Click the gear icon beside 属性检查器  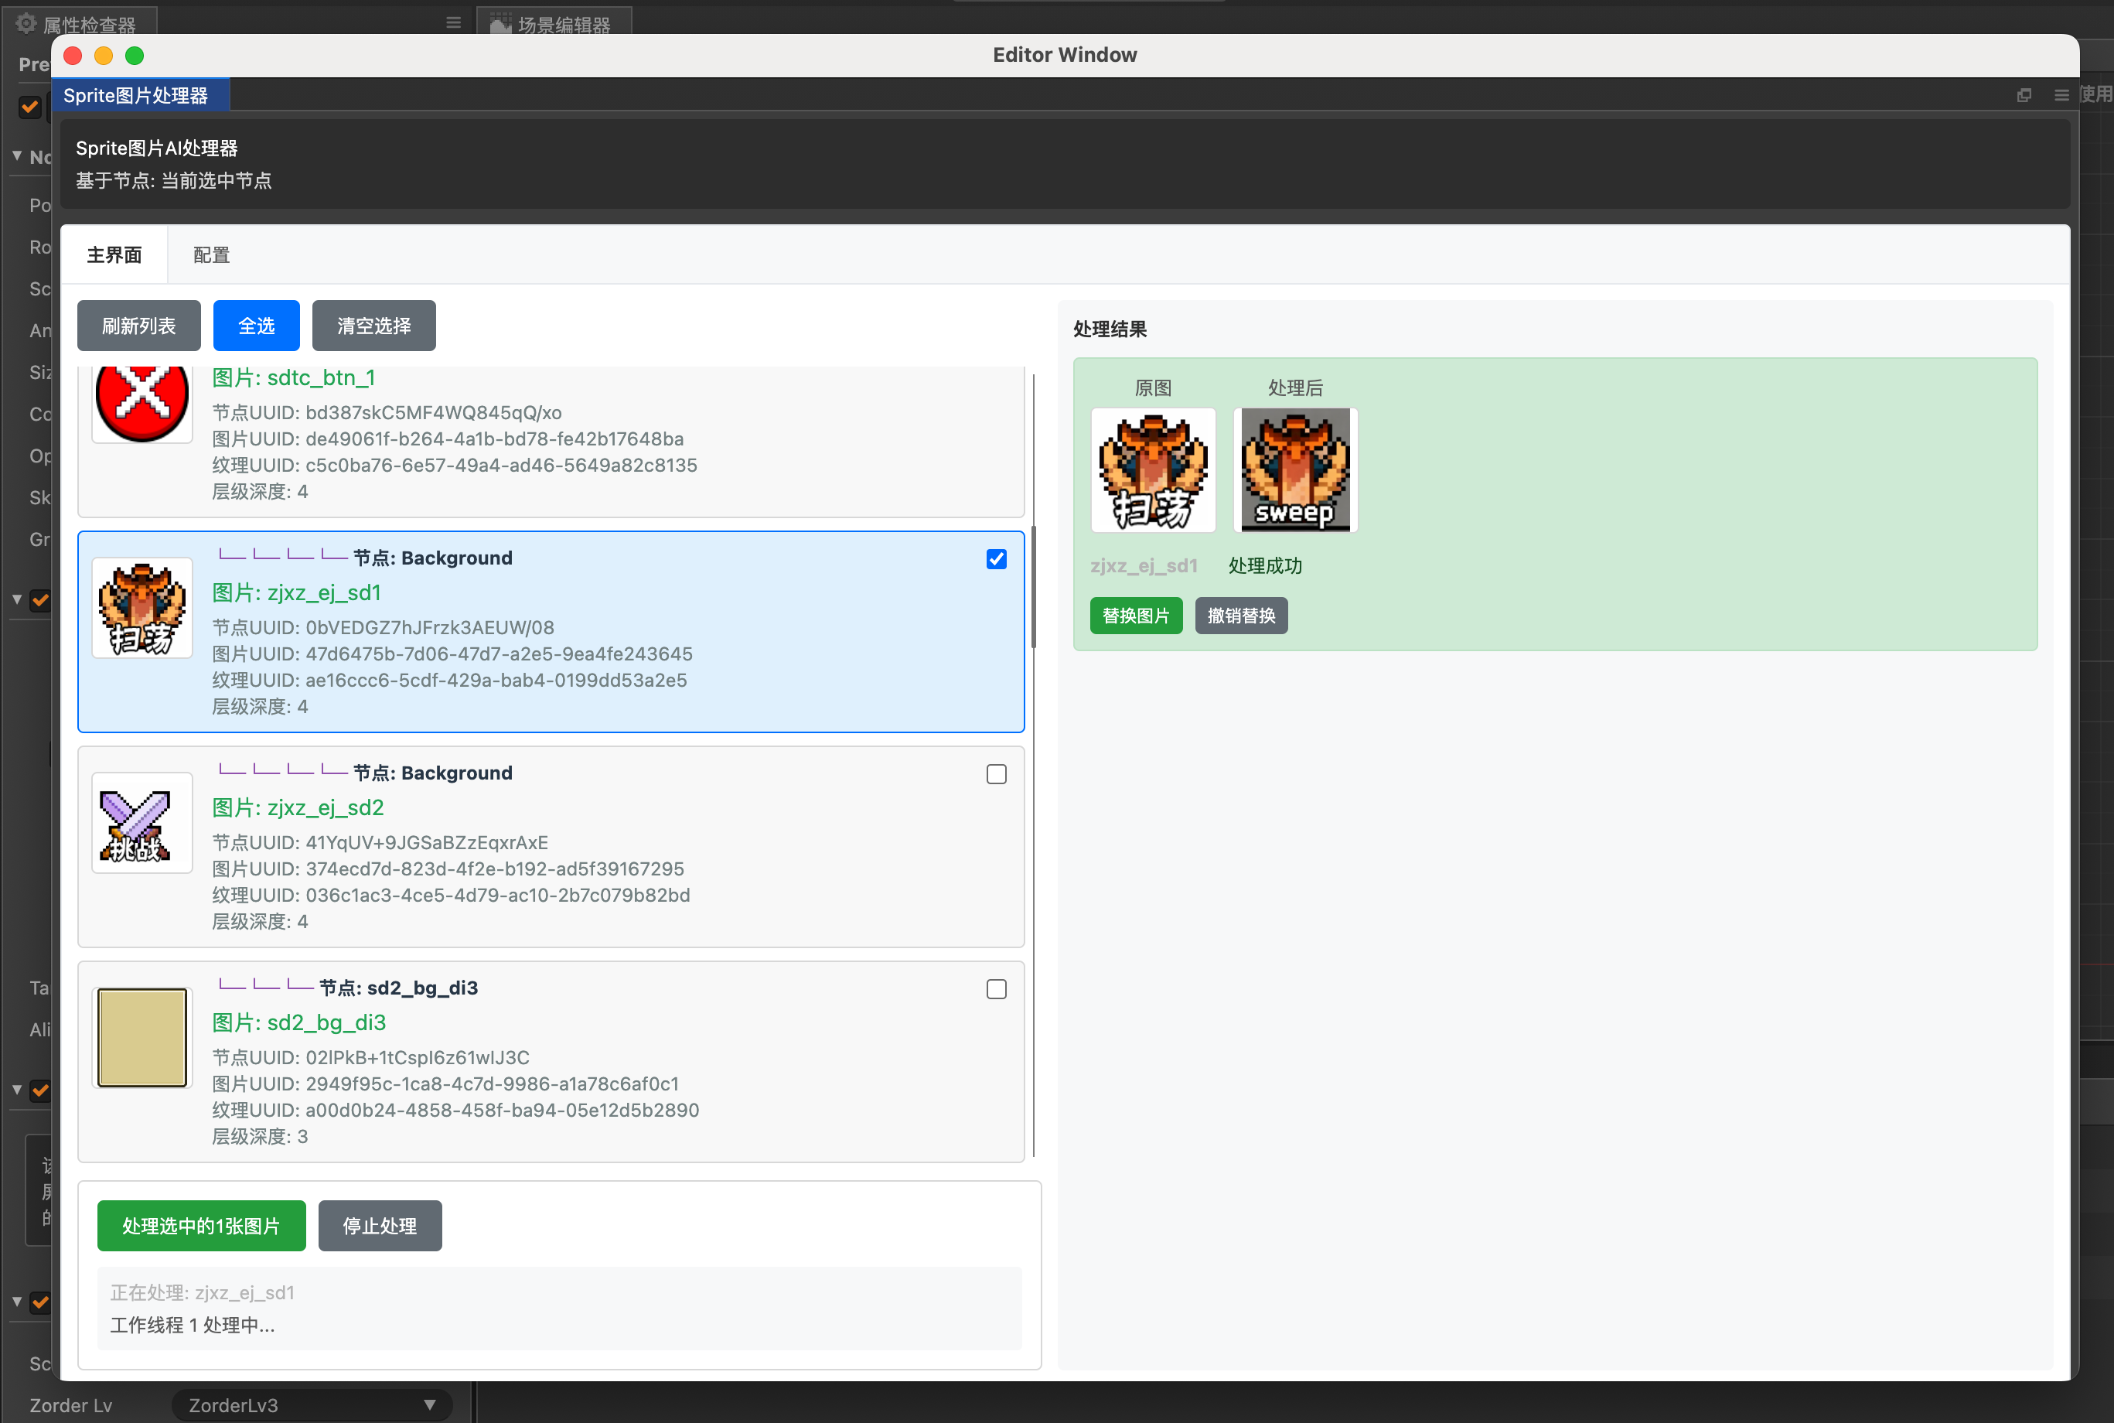click(26, 24)
